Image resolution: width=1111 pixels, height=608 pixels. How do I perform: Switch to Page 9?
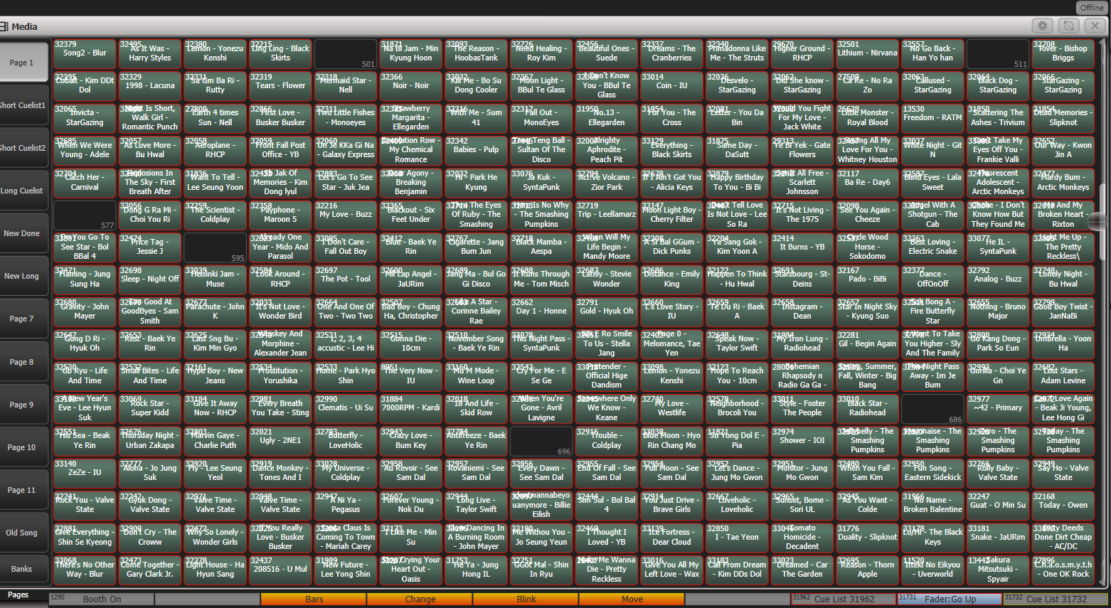(x=23, y=405)
